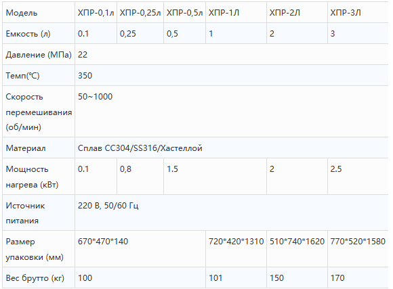Click the ХПР-2Л model header
Screen dimensions: 393x289
[x=297, y=12]
